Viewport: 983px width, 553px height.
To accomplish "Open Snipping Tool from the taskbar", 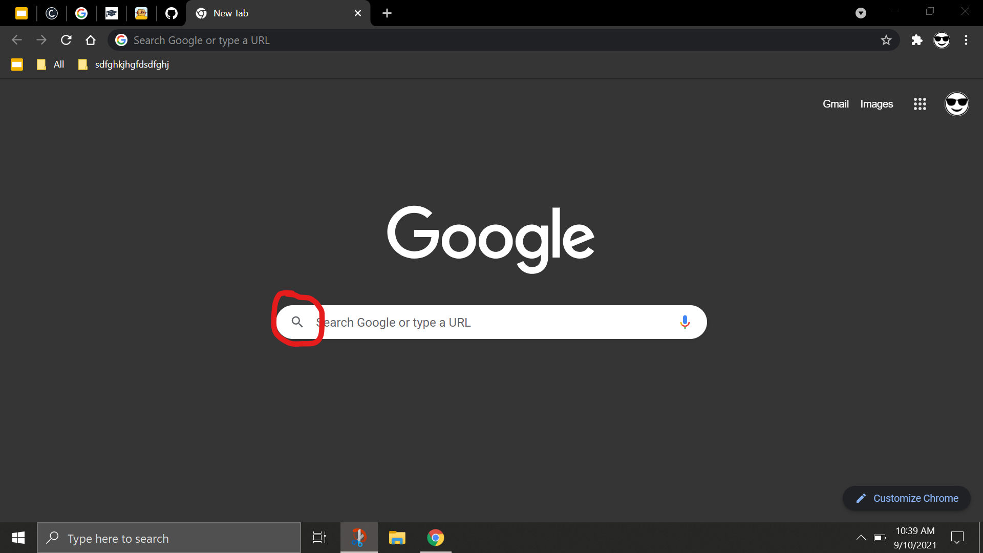I will click(359, 538).
